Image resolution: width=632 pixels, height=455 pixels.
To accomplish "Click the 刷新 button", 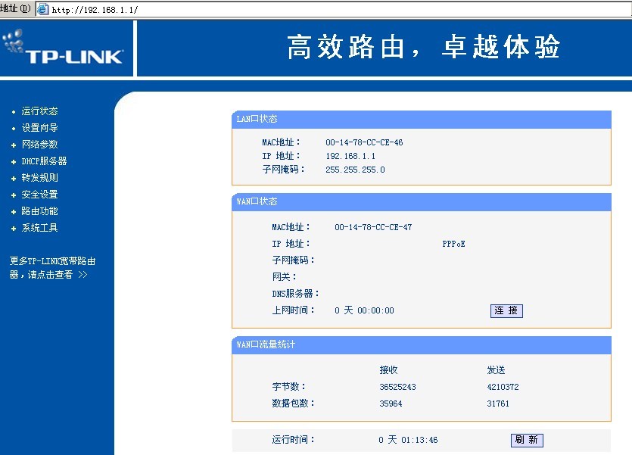I will pyautogui.click(x=527, y=440).
